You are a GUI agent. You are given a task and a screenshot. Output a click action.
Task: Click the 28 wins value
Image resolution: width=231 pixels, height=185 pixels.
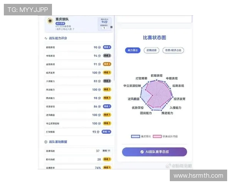99,159
